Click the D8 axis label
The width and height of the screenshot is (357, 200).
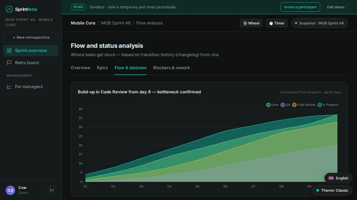point(281,186)
